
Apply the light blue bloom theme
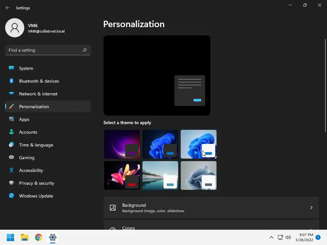click(x=199, y=144)
